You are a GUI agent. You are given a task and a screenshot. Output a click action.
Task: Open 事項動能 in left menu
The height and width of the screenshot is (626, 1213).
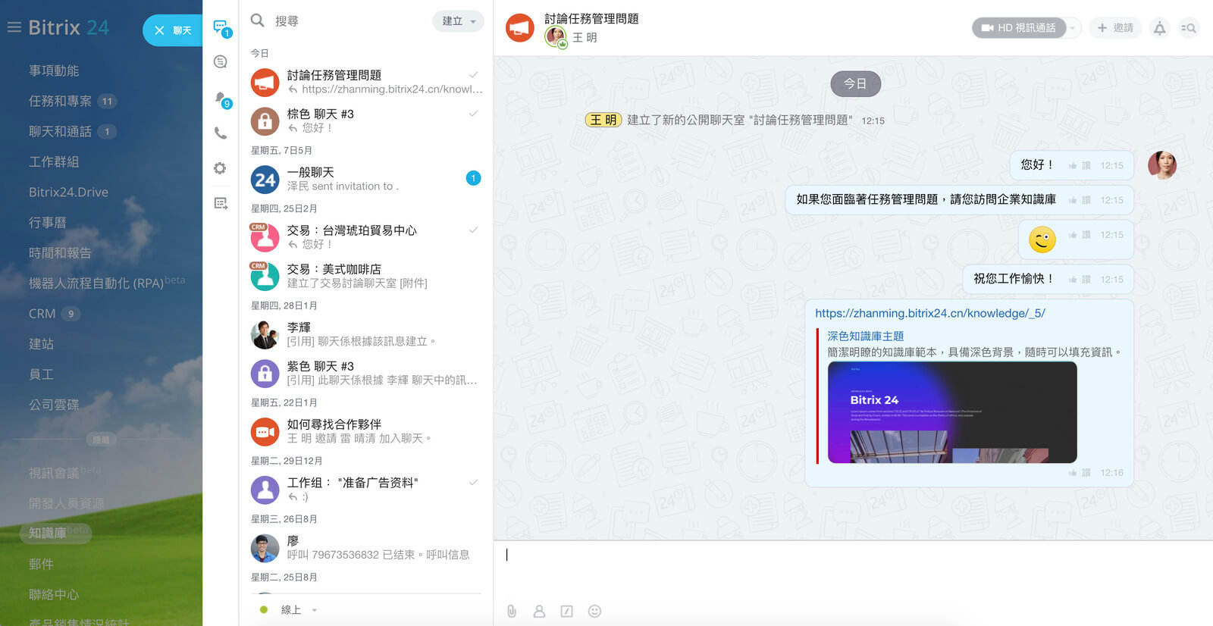pyautogui.click(x=54, y=70)
